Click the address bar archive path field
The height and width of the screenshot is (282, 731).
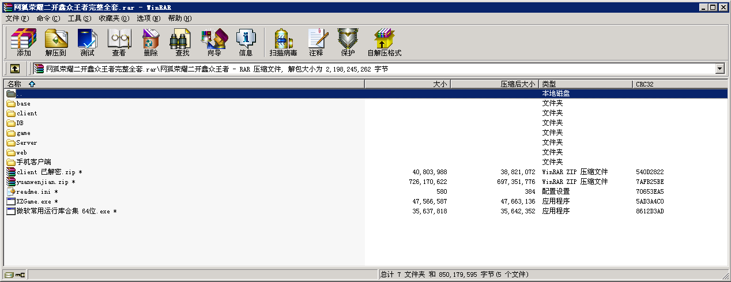(374, 69)
